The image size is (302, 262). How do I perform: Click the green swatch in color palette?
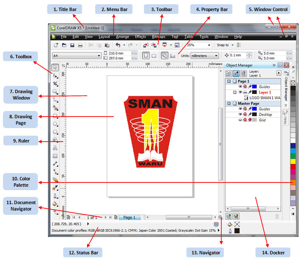tap(293, 156)
